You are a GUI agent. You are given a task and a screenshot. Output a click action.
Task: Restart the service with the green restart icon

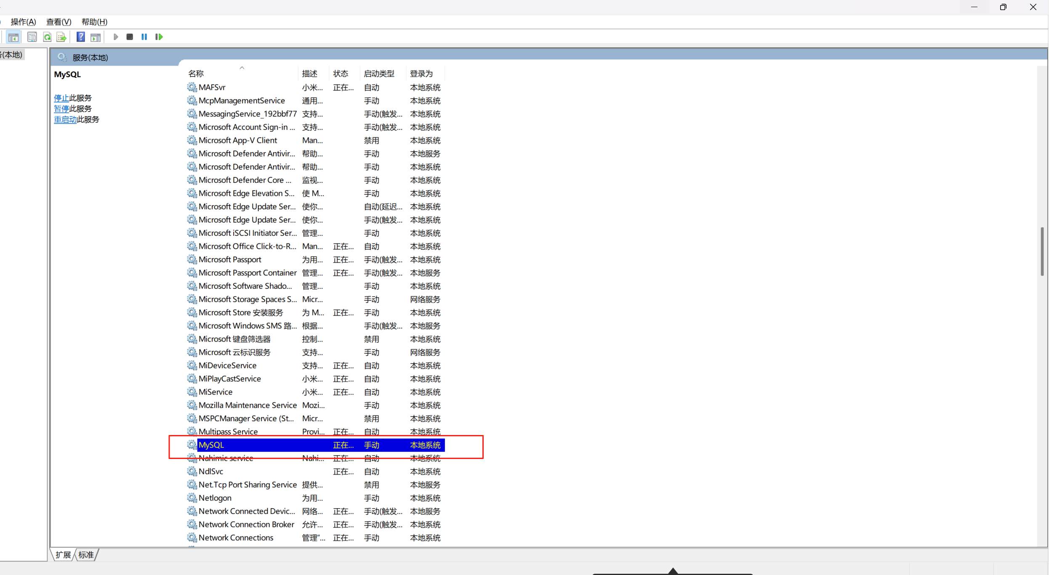click(159, 37)
